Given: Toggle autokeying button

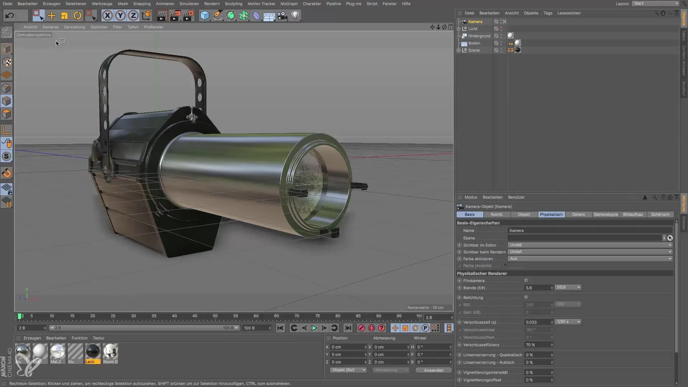Looking at the screenshot, I should point(372,328).
